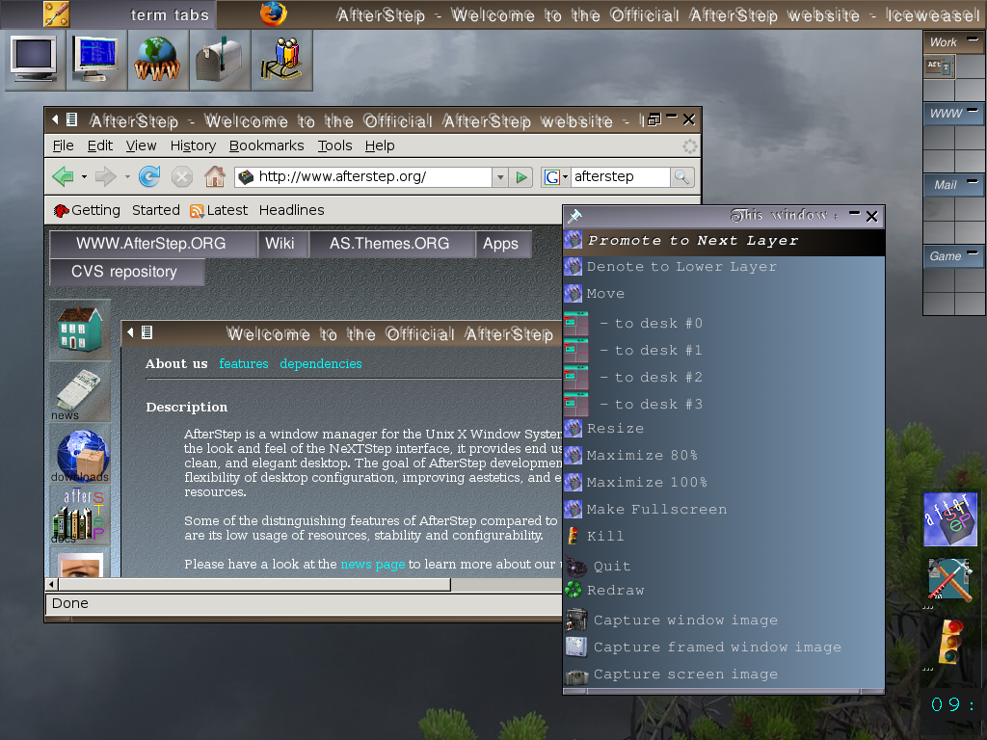Choose Kill in the window menu
Image resolution: width=987 pixels, height=740 pixels.
point(724,536)
